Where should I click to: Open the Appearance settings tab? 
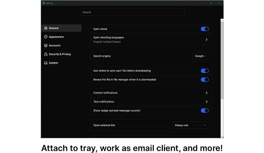tap(56, 37)
